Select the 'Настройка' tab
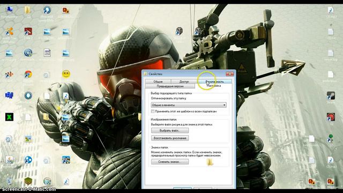Viewport: 343px width, 193px height. point(214,86)
